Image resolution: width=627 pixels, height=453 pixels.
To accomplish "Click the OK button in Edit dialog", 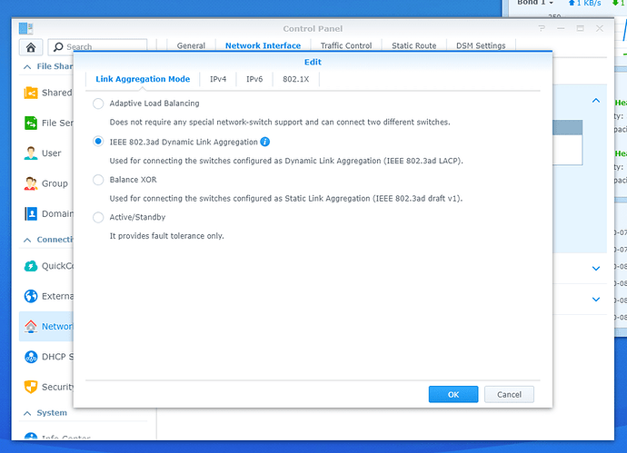I will [453, 394].
